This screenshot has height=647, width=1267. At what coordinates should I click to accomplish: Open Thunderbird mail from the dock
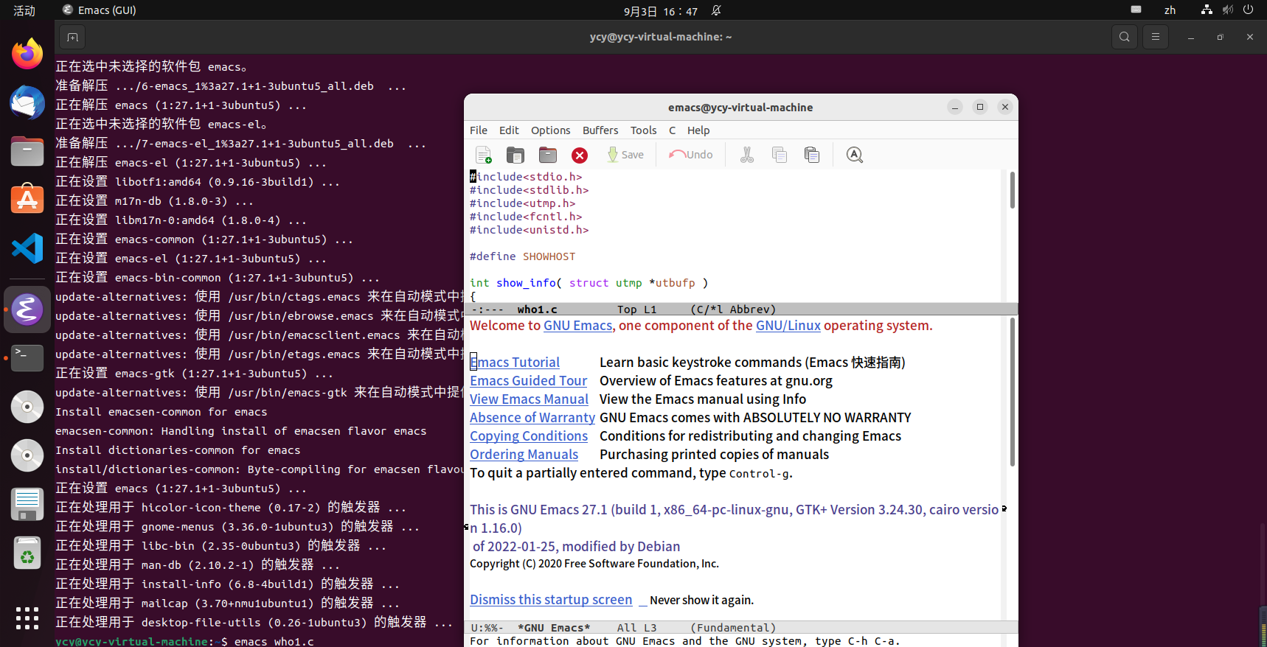(x=27, y=102)
